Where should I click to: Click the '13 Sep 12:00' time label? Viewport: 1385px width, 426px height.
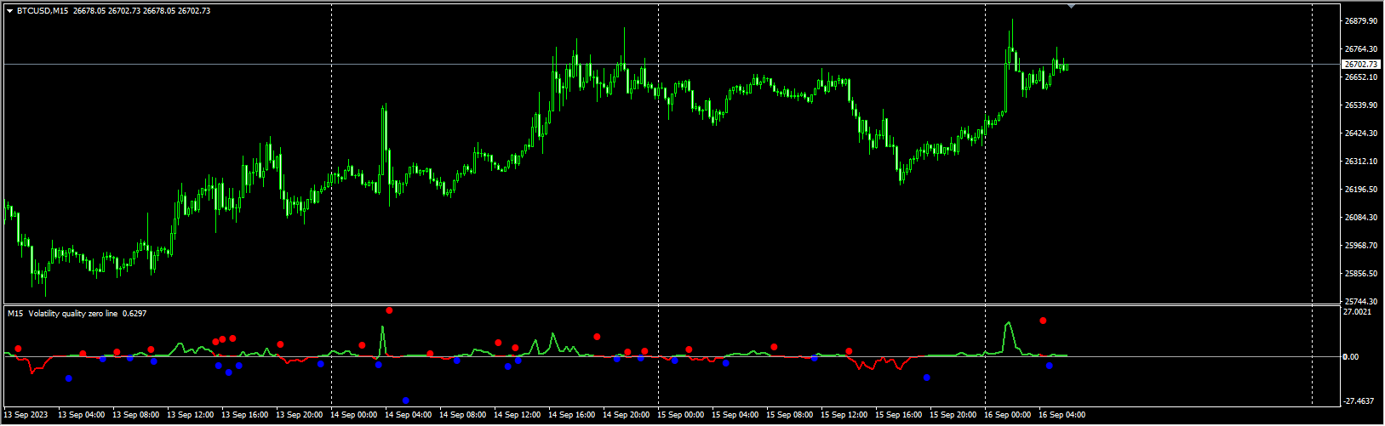pos(190,415)
